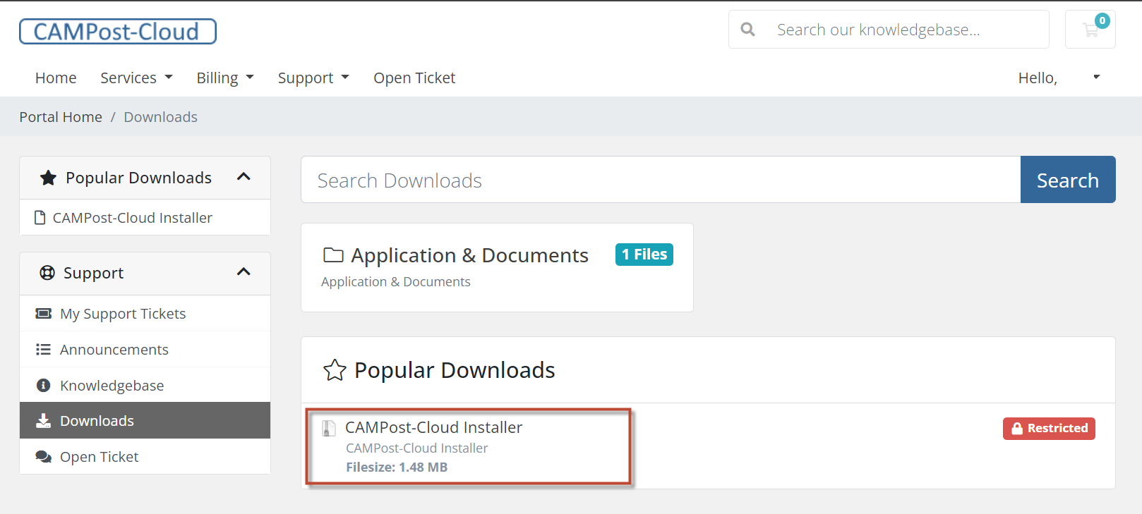1142x514 pixels.
Task: Click Portal Home breadcrumb link
Action: [x=61, y=117]
